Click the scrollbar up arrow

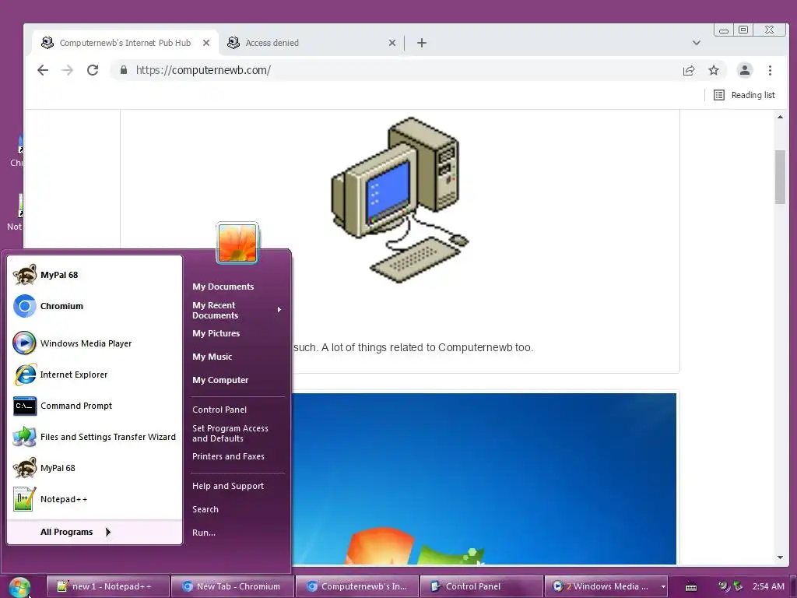pyautogui.click(x=780, y=117)
